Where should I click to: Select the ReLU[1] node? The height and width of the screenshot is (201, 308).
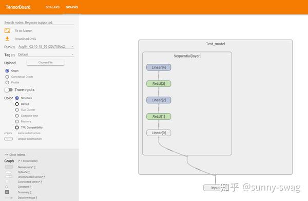tap(159, 116)
